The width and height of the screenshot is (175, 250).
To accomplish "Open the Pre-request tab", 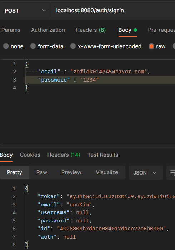I will [x=161, y=30].
